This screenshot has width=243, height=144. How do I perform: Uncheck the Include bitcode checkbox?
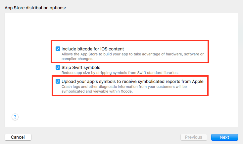[58, 49]
